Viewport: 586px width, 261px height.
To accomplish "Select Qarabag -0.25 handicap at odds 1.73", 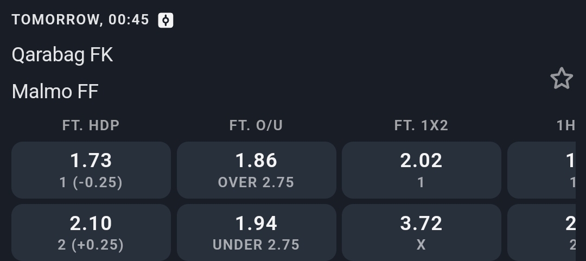I will [91, 169].
